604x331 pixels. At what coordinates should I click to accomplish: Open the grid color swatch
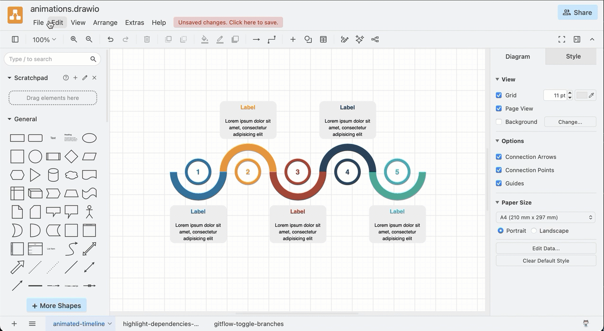[x=585, y=95]
